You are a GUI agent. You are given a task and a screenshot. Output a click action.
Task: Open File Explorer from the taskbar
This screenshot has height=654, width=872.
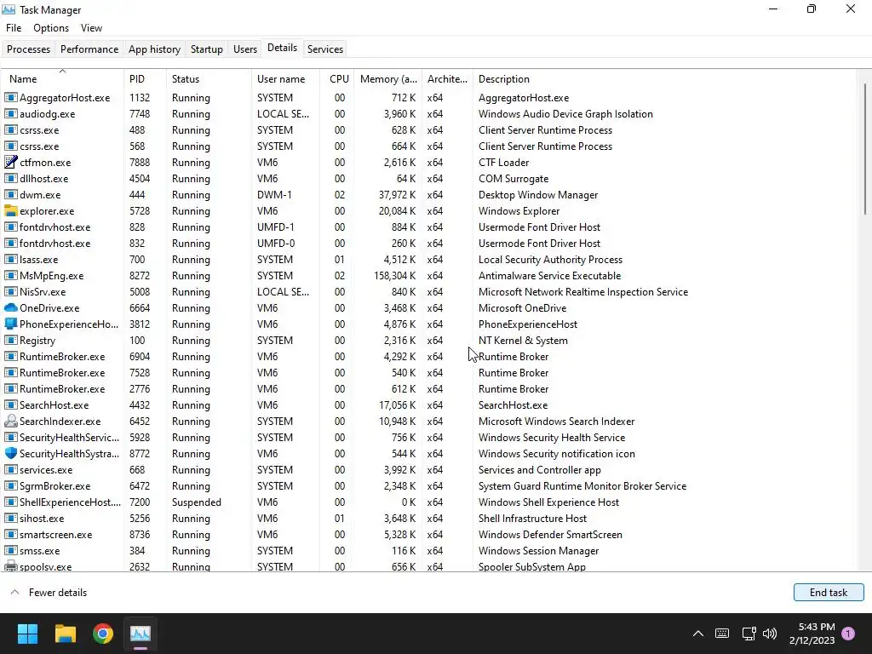[65, 634]
